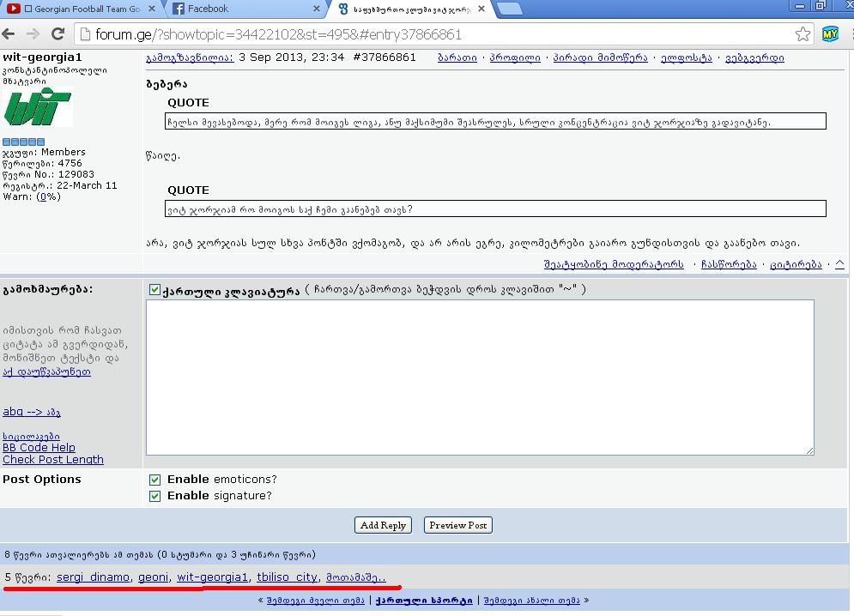
Task: Toggle the Georgian keyboard checkbox
Action: coord(154,290)
